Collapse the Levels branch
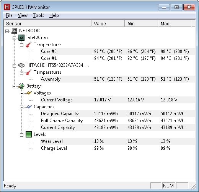Viewport: 199px width, 192px height. [21, 135]
